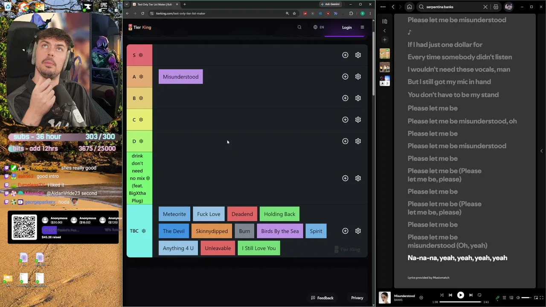Open the EN language selector
The width and height of the screenshot is (546, 307).
[319, 27]
